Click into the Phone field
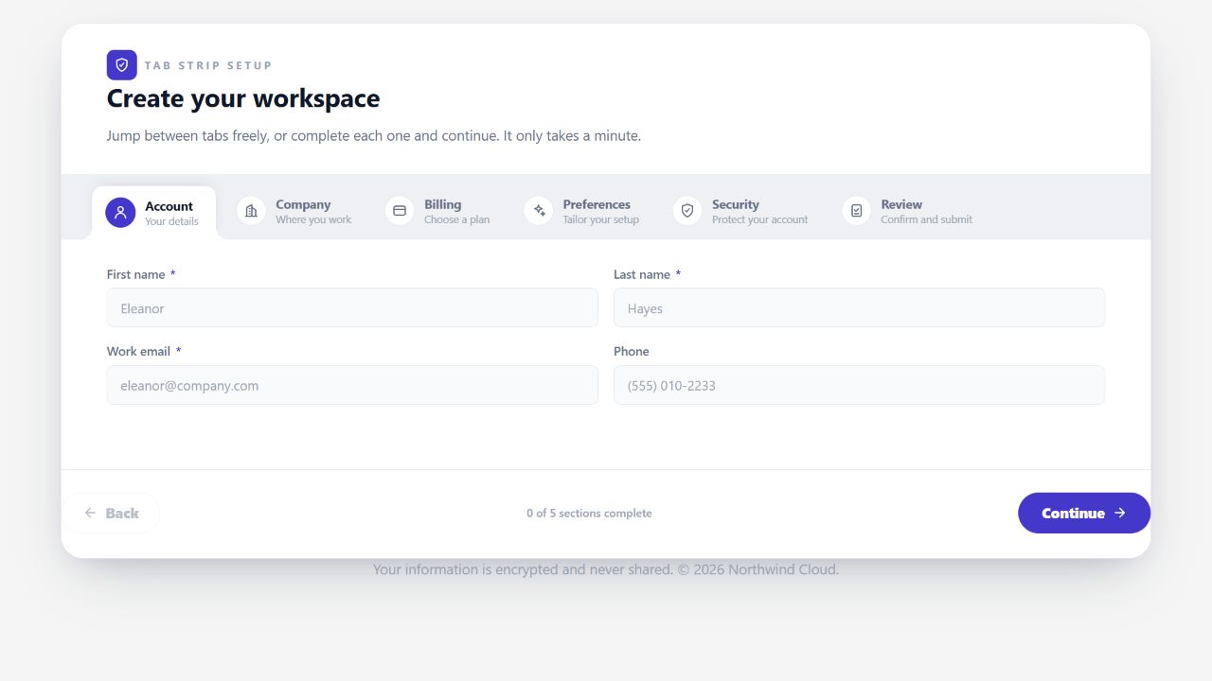The image size is (1212, 681). click(859, 385)
